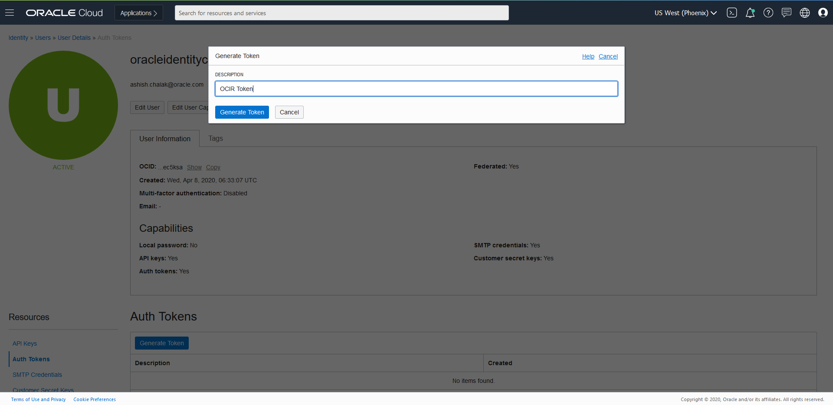Open API Keys in Resources

tap(25, 343)
